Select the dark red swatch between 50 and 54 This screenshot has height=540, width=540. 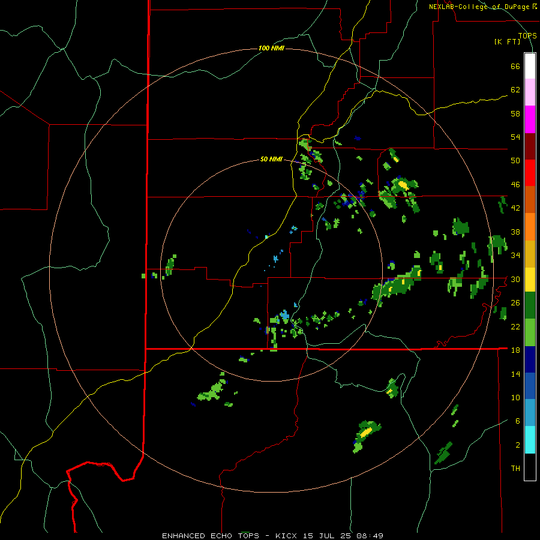click(x=530, y=146)
